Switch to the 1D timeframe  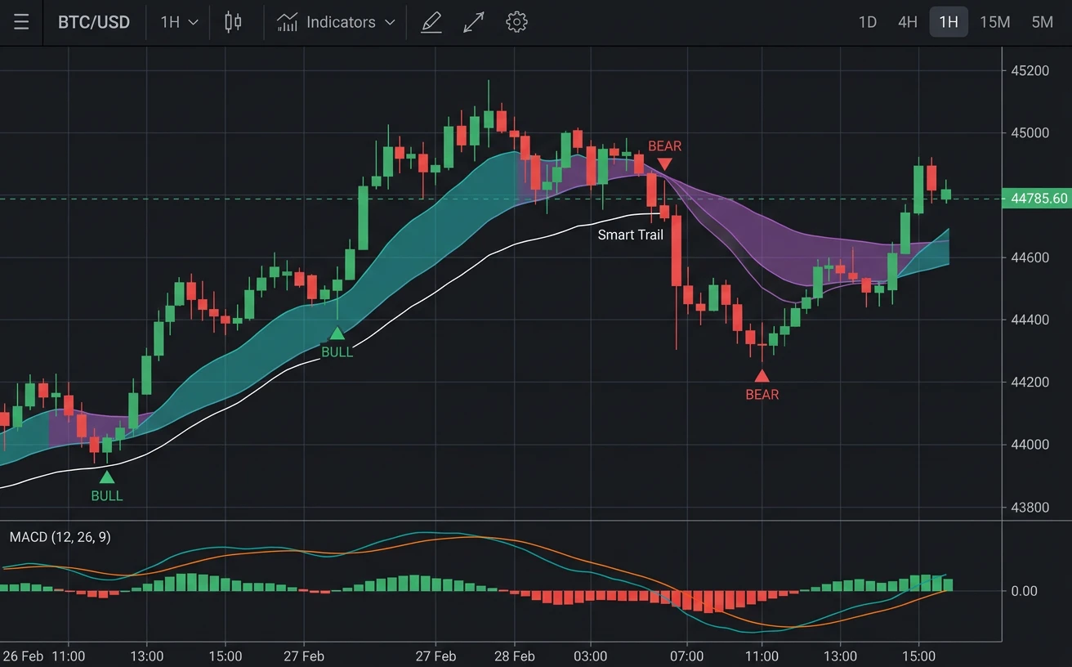click(868, 22)
